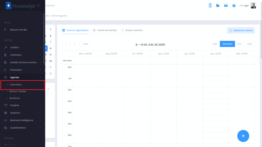
Task: Select day 28 in mini calendar
Action: tap(50, 61)
